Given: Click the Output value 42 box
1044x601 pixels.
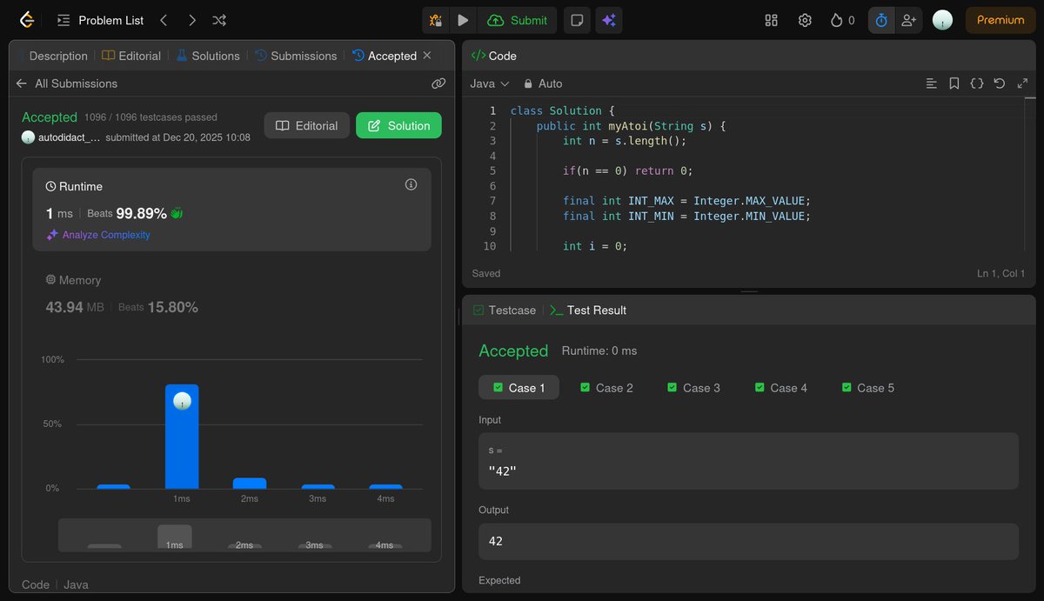Looking at the screenshot, I should tap(748, 541).
